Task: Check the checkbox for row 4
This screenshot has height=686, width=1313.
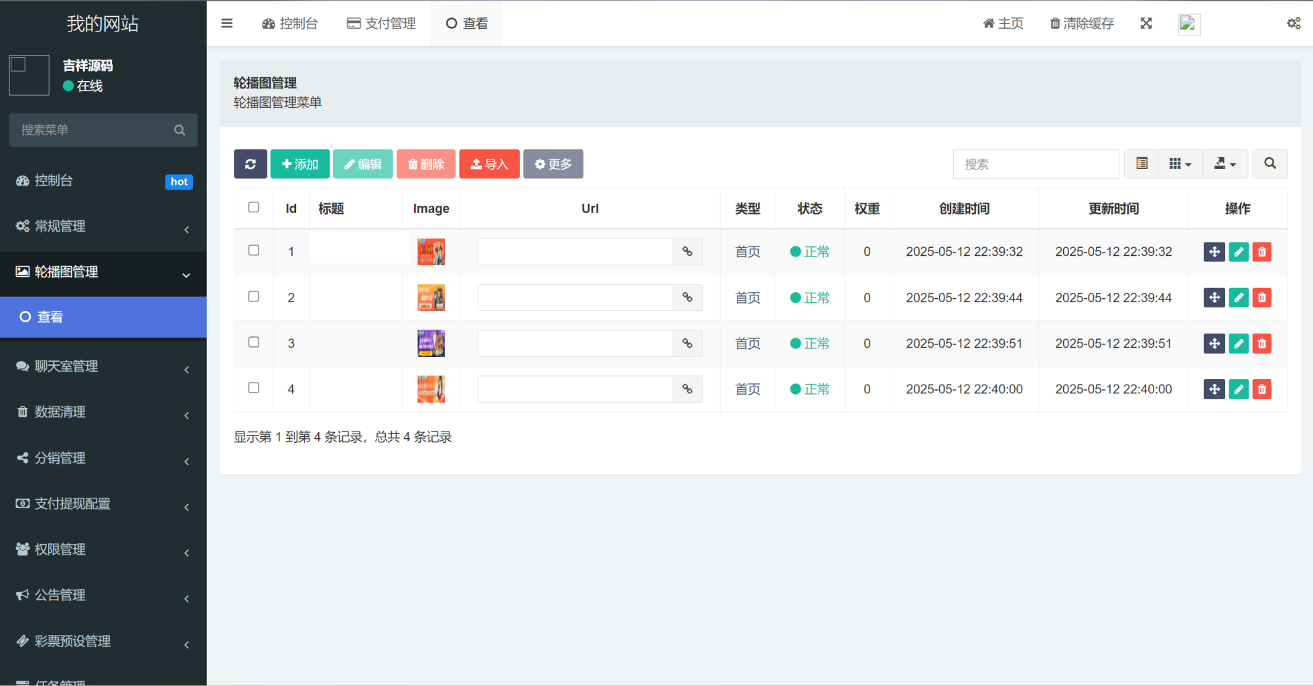Action: (x=253, y=387)
